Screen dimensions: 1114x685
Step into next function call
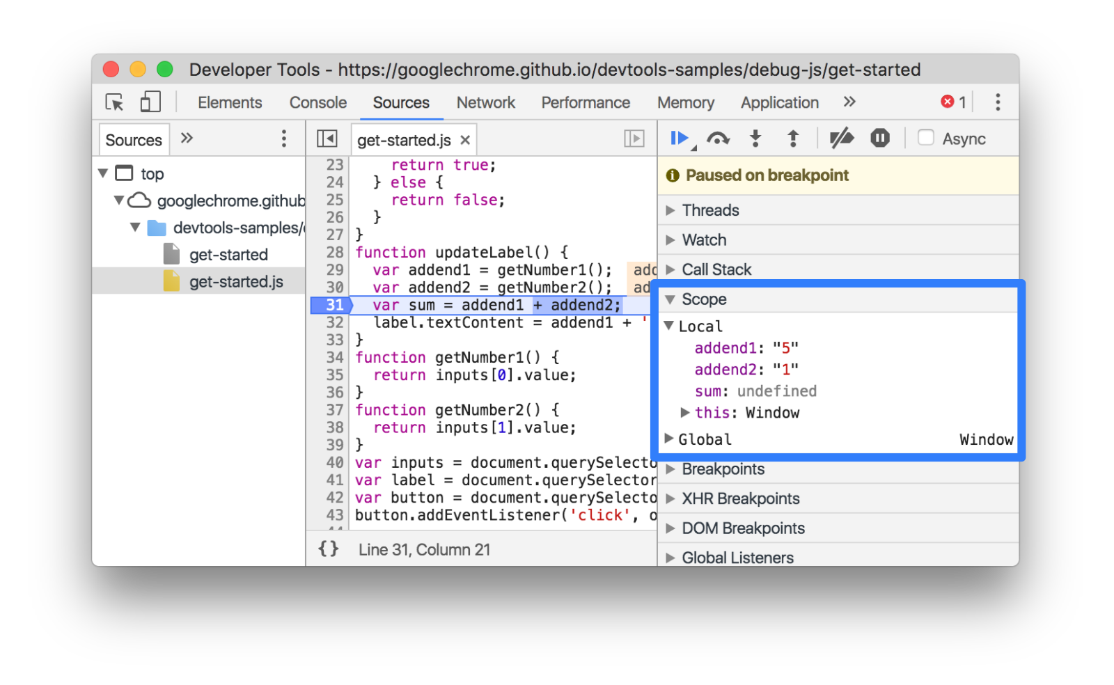coord(755,139)
